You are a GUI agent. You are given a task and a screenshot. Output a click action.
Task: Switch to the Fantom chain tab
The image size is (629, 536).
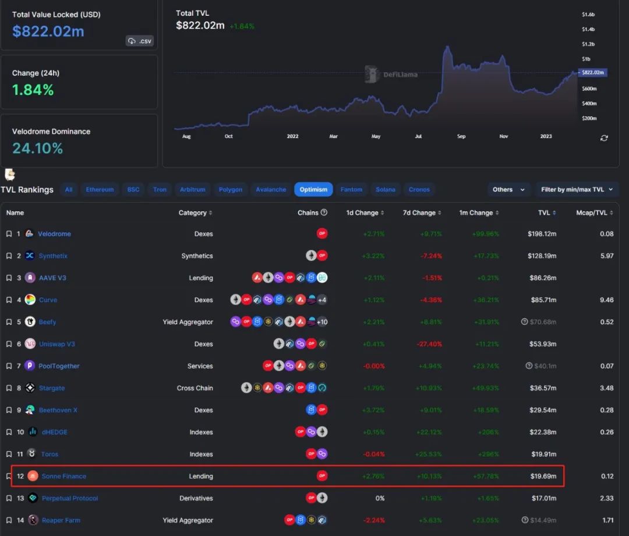(x=351, y=189)
